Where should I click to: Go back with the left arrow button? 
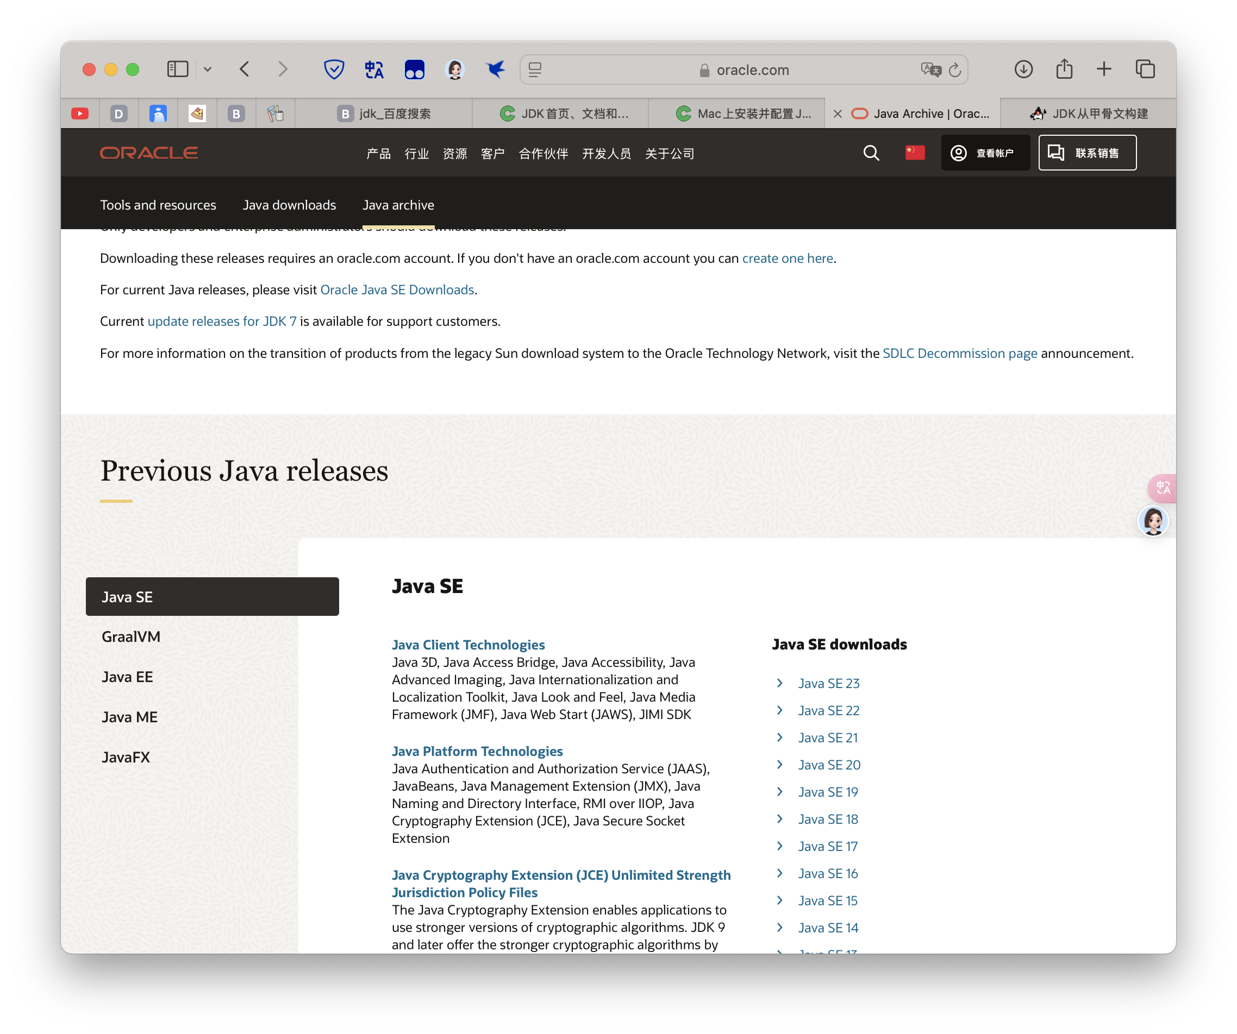[x=245, y=70]
